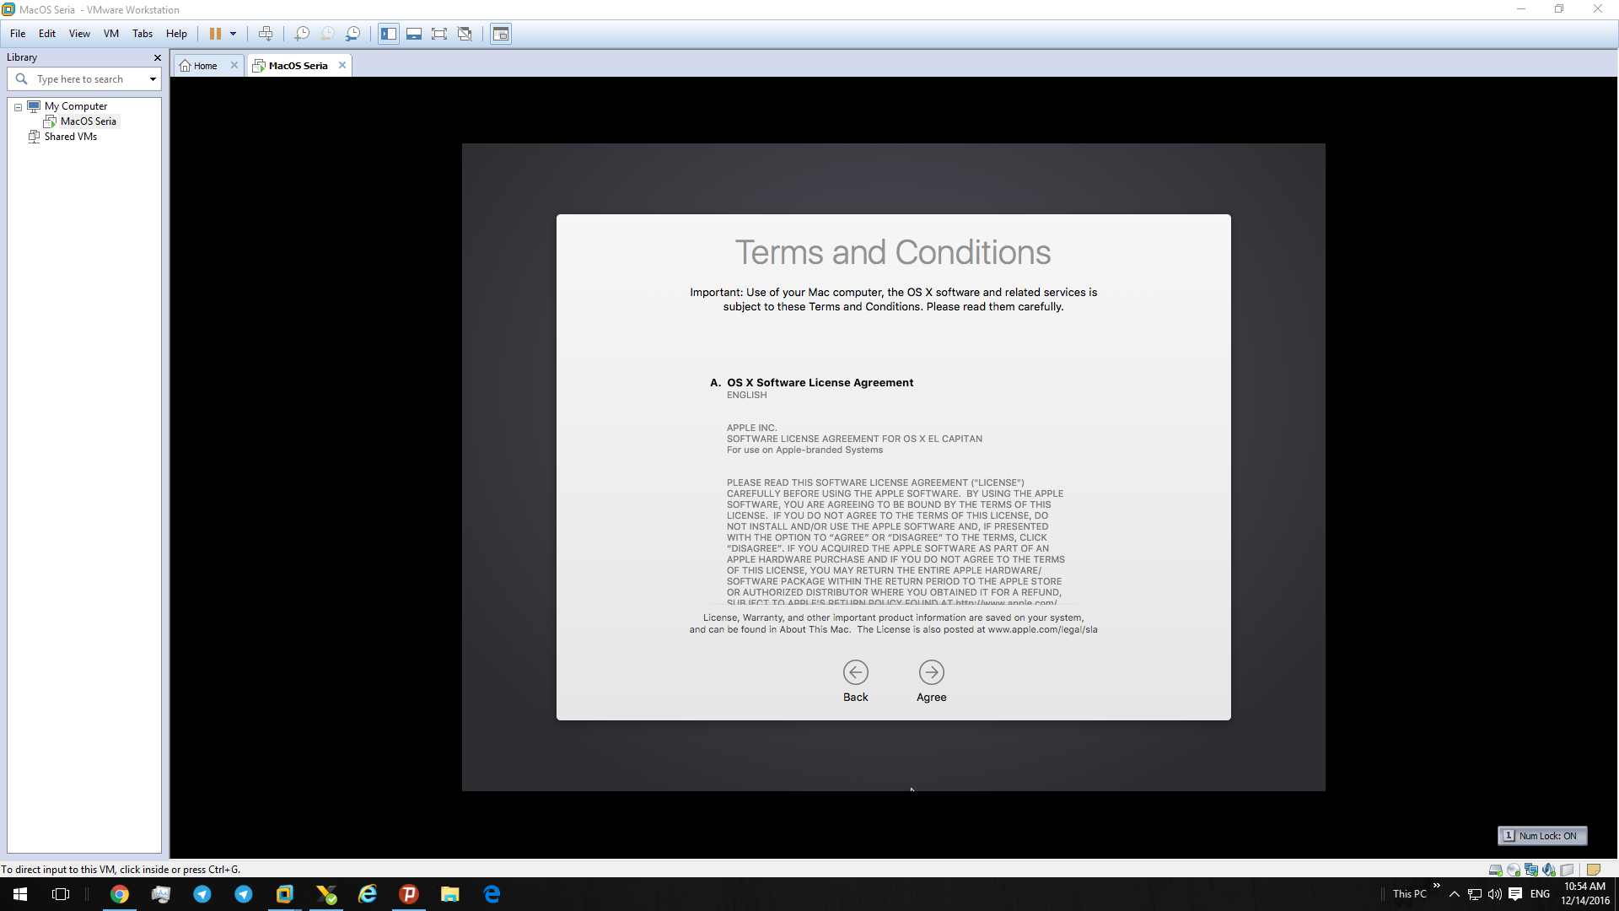Image resolution: width=1619 pixels, height=911 pixels.
Task: Click the sound card status icon
Action: (x=1549, y=870)
